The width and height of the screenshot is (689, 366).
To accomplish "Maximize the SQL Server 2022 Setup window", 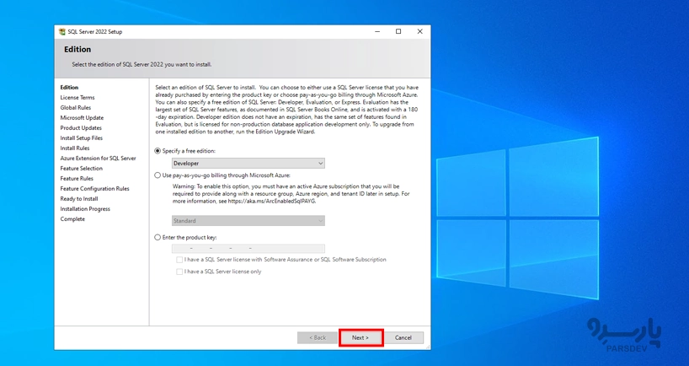I will click(x=398, y=32).
